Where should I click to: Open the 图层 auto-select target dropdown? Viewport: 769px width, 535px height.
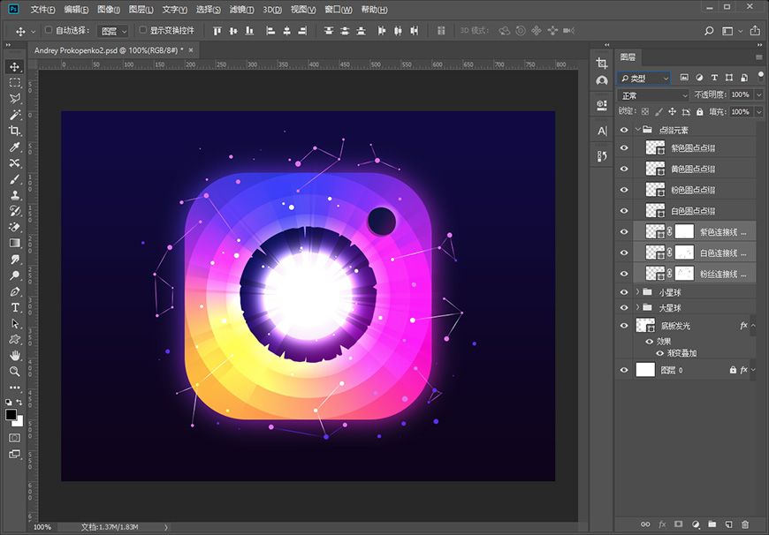coord(112,31)
